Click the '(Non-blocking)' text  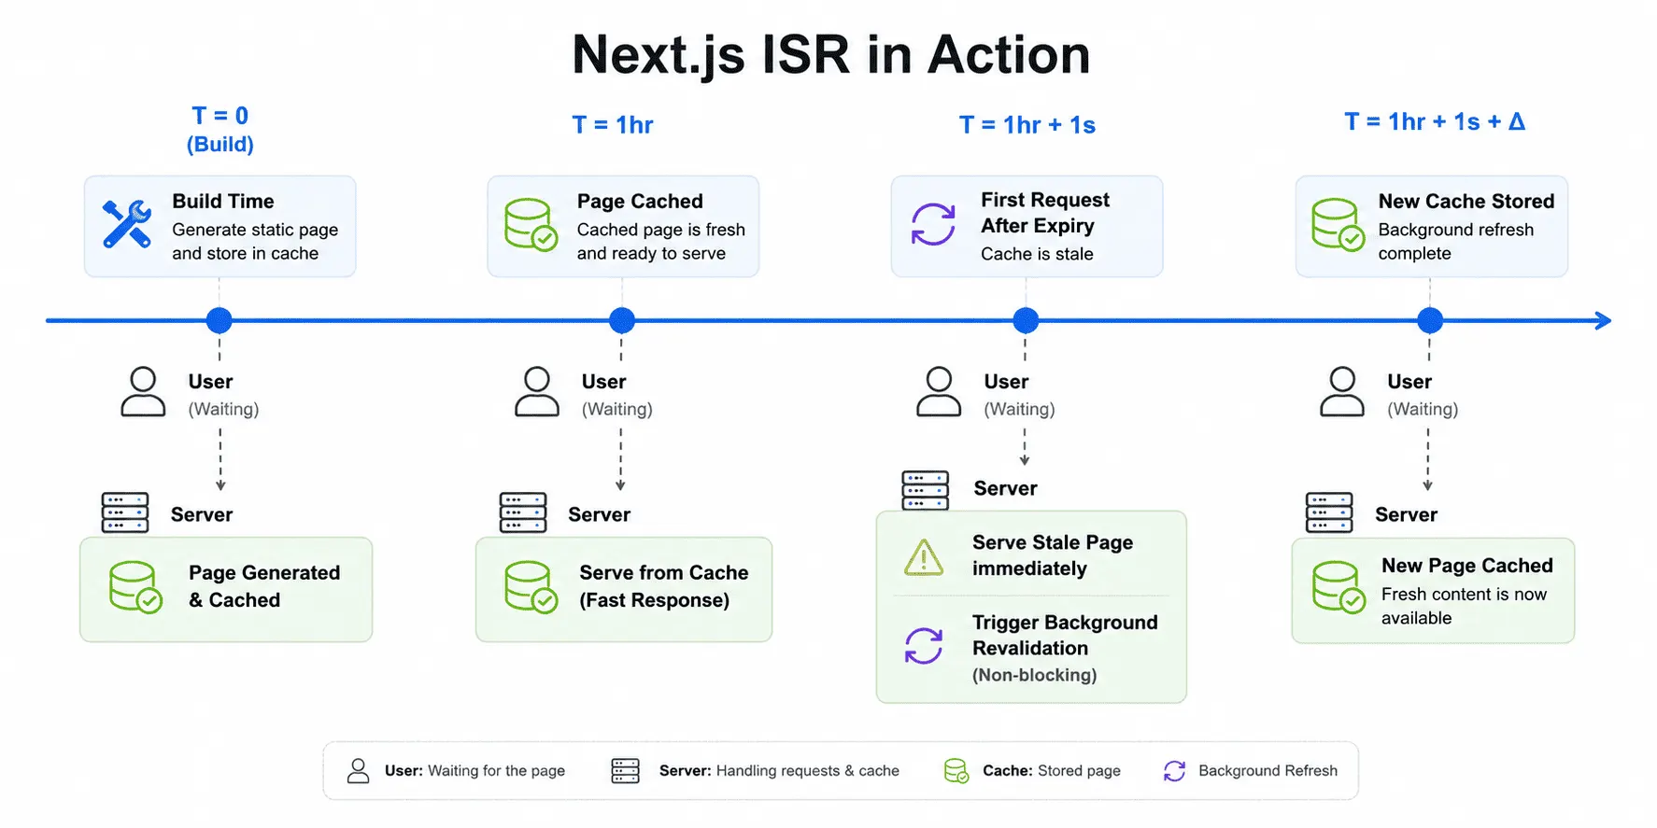click(x=1035, y=675)
